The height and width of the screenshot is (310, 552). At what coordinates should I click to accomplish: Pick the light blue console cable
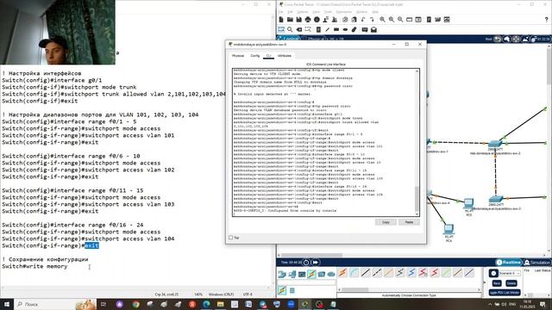[x=354, y=273]
